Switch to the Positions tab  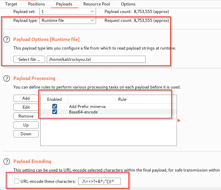[x=37, y=4]
